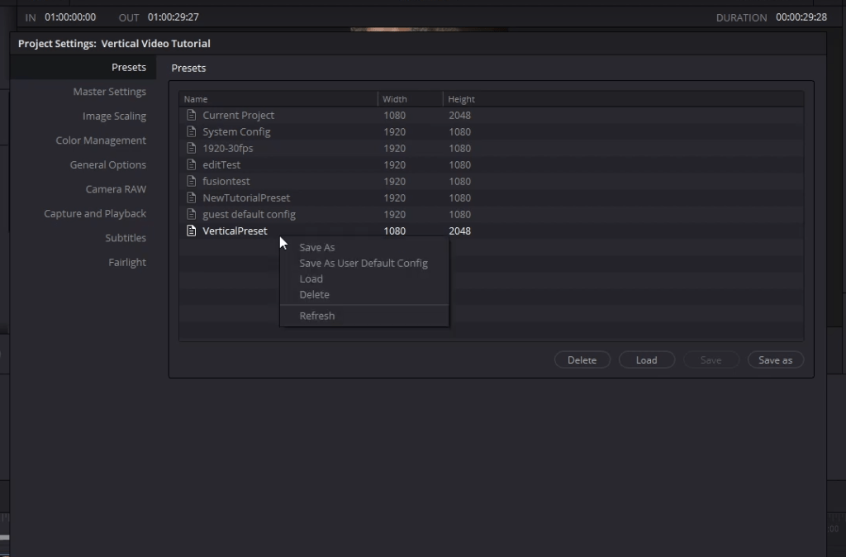Click the 1920-30fps preset file icon
Image resolution: width=846 pixels, height=557 pixels.
pos(191,148)
